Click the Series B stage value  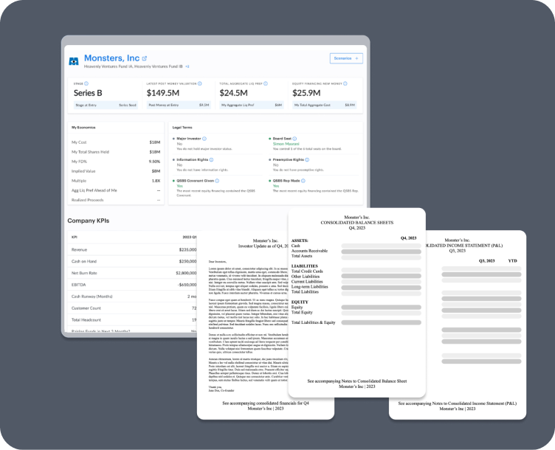pos(88,93)
